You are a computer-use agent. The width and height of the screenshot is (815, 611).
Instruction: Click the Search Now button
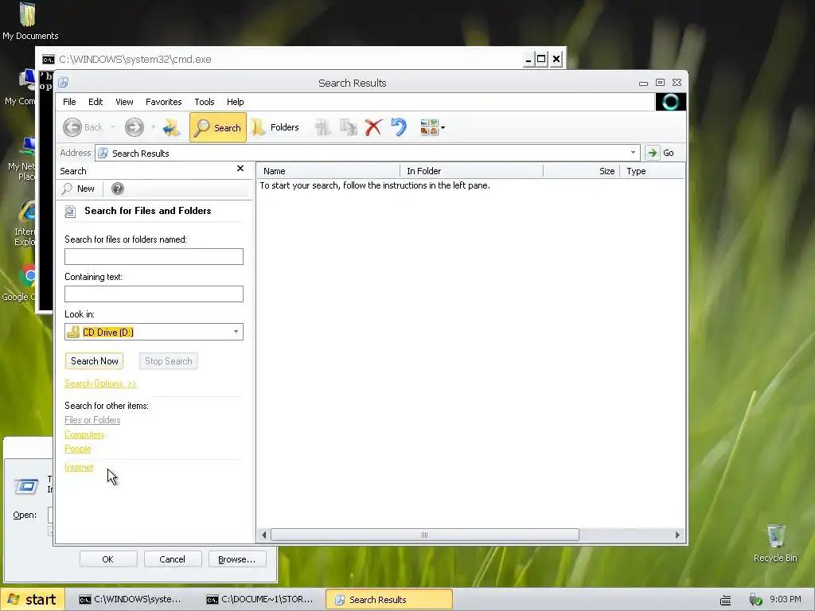94,361
